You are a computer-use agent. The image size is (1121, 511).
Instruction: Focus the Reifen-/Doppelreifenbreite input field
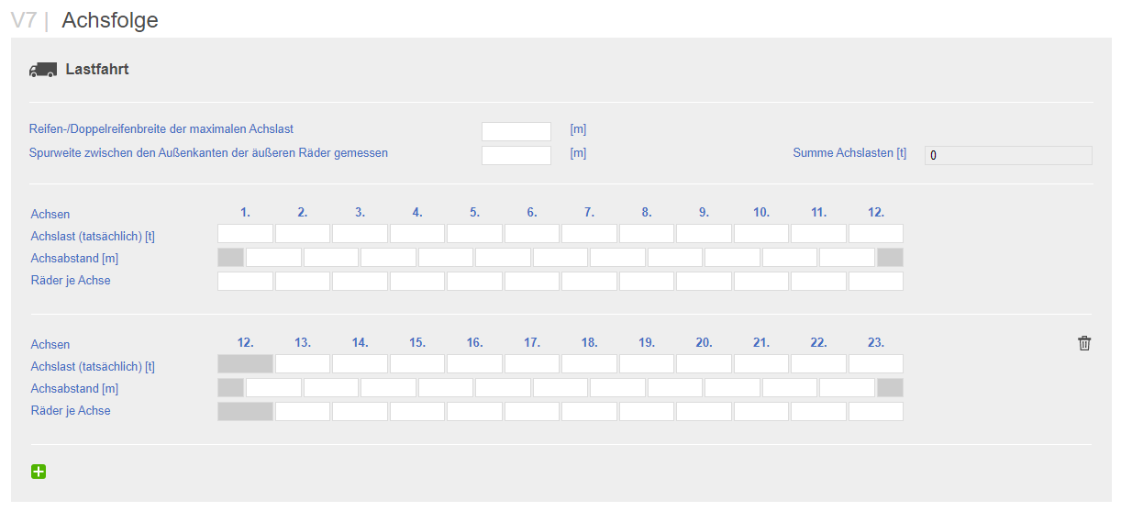516,131
